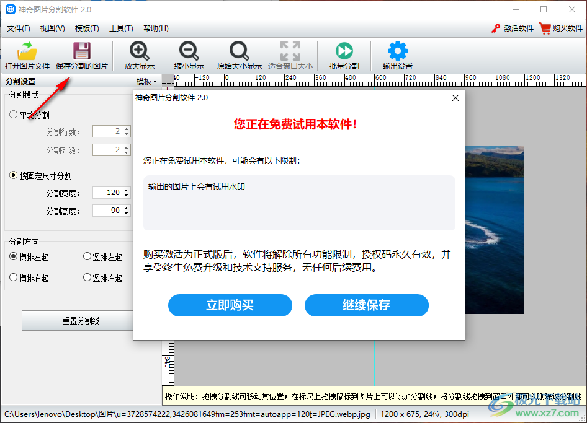
Task: Click the 放大显示 zoom-in magnifier
Action: tap(139, 51)
